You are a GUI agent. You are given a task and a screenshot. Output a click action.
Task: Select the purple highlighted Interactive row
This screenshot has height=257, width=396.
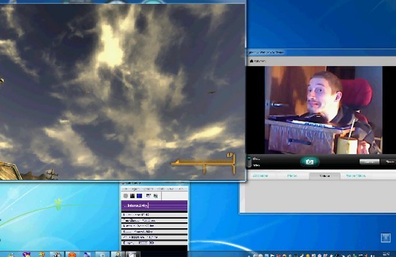[x=155, y=206]
